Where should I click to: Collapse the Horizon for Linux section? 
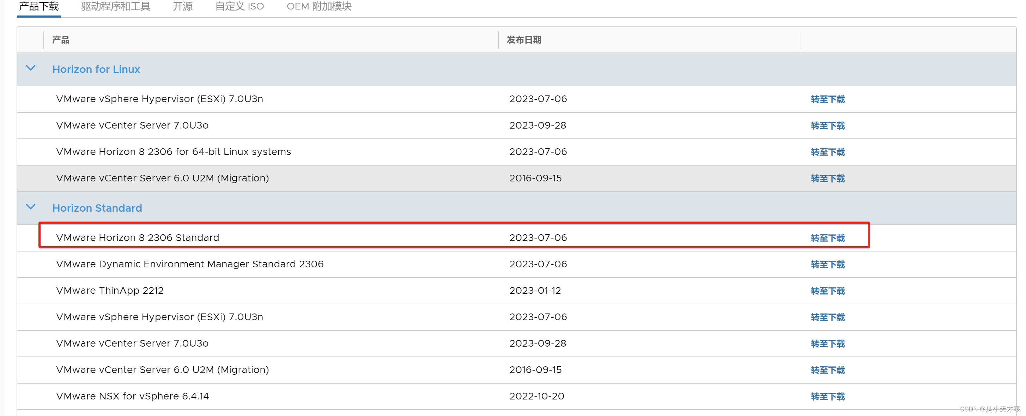[31, 68]
